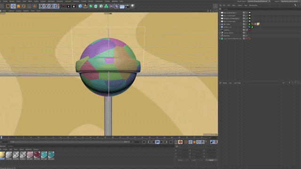The height and width of the screenshot is (169, 301).
Task: Open the Octane menu
Action: (x=107, y=1)
